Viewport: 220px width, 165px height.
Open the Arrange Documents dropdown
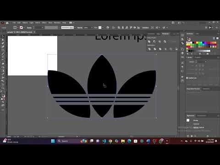click(72, 23)
